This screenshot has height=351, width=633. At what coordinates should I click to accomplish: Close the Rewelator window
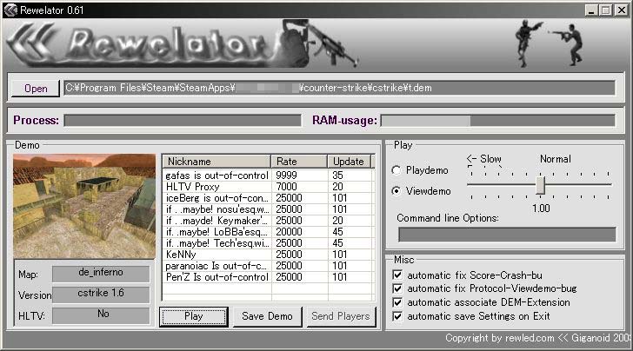(622, 10)
